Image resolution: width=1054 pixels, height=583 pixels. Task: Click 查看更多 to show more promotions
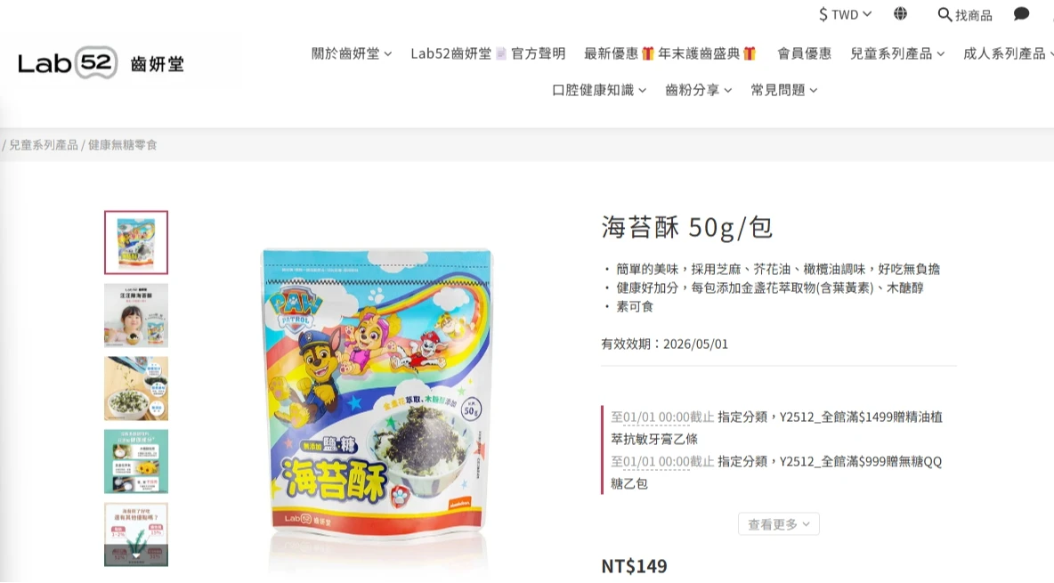[778, 524]
